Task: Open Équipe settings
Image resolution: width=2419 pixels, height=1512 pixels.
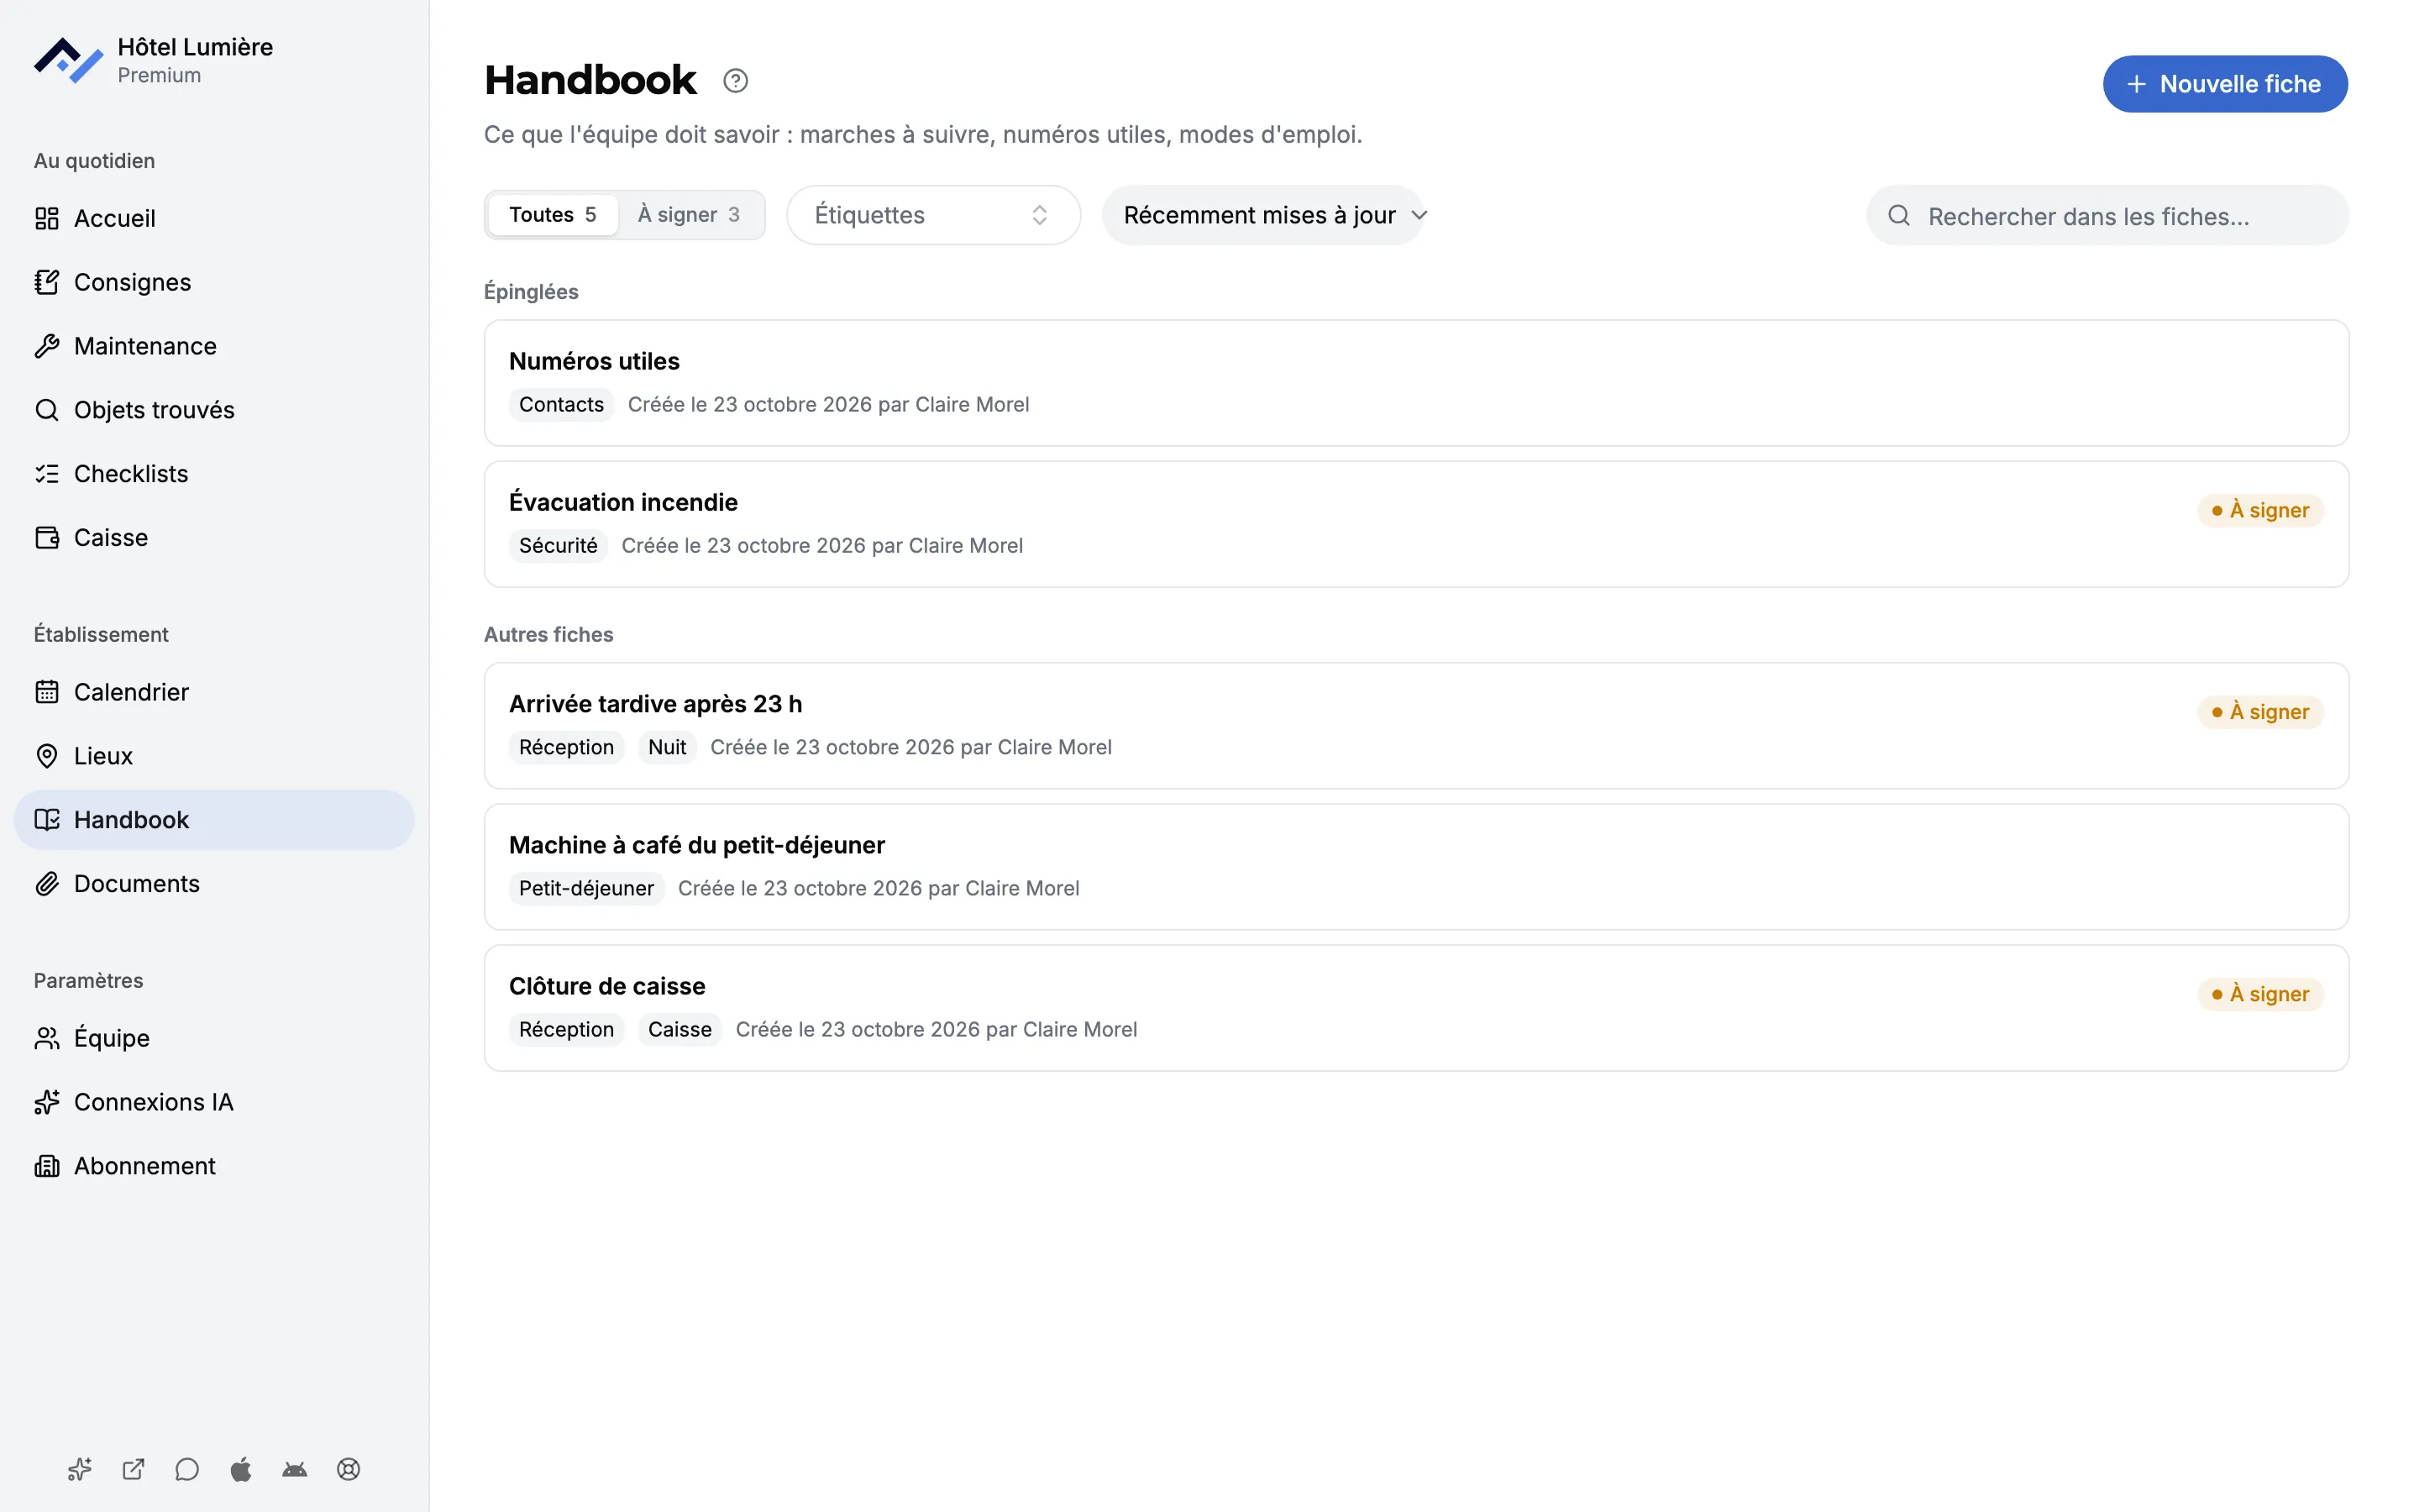Action: point(214,1038)
